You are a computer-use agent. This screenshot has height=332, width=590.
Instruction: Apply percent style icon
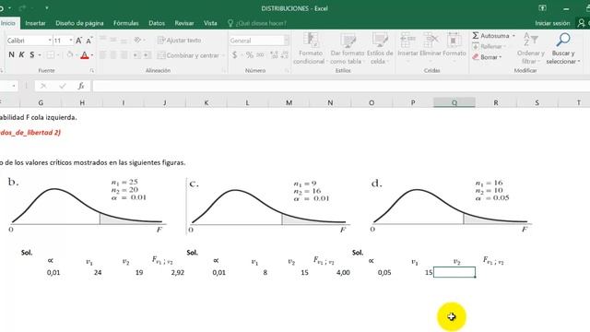pos(250,55)
